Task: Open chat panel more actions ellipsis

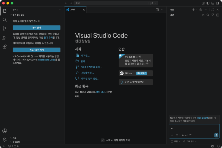Action: [206, 10]
